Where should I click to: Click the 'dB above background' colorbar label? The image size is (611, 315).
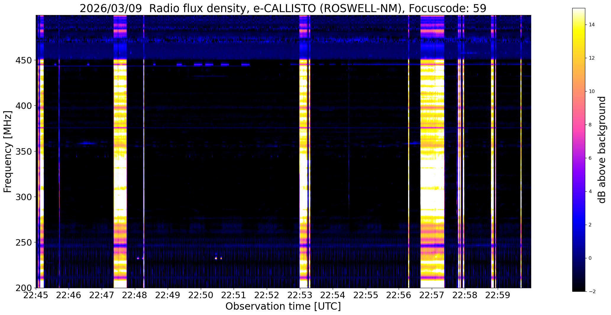click(x=602, y=150)
